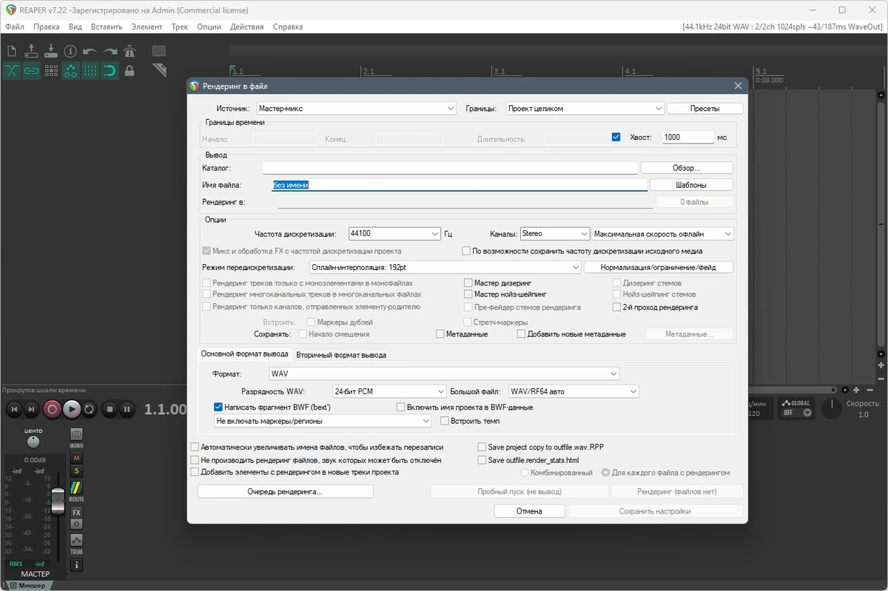Screen dimensions: 888x591
Task: Mute master track with M button
Action: tap(76, 459)
